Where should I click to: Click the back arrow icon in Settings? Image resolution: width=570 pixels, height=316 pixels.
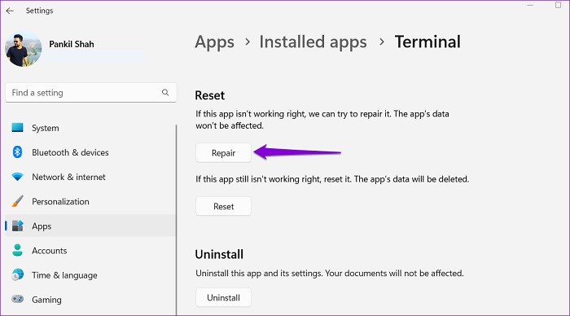[10, 11]
